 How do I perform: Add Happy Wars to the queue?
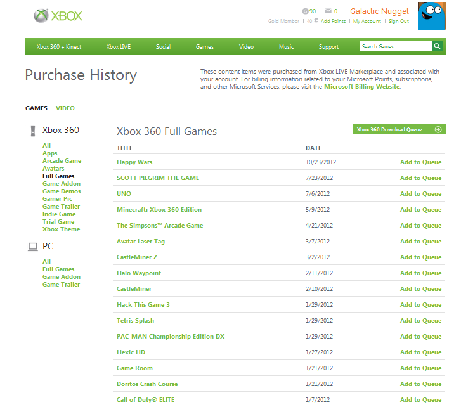420,162
